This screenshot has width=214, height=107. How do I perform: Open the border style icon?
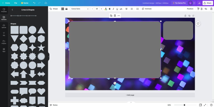click(67, 9)
